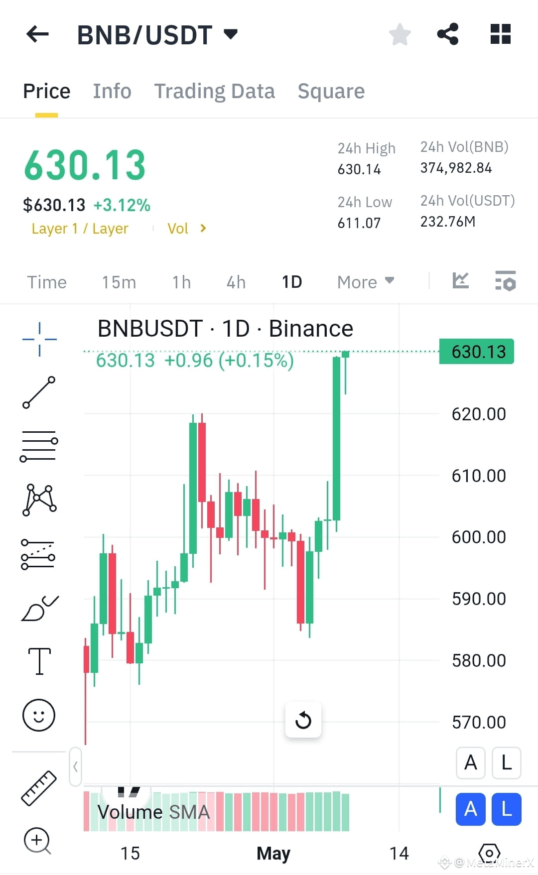This screenshot has height=875, width=538.
Task: Collapse the drawing toolbar with side handle
Action: (75, 766)
